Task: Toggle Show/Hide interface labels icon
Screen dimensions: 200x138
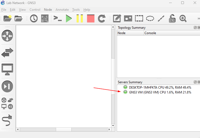Action: [45, 19]
